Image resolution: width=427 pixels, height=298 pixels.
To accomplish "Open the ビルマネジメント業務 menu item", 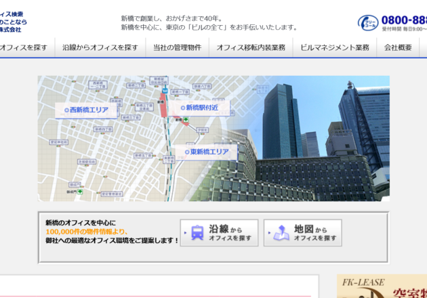I will 335,47.
